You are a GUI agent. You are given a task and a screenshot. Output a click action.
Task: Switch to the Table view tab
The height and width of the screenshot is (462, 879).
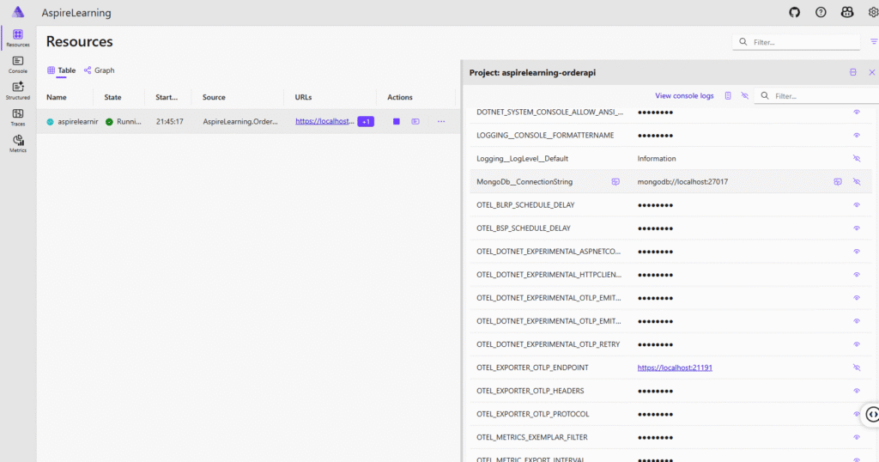(x=61, y=70)
